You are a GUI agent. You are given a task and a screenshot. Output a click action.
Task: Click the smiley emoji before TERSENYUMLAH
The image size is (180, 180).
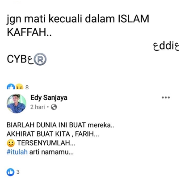click(x=11, y=143)
